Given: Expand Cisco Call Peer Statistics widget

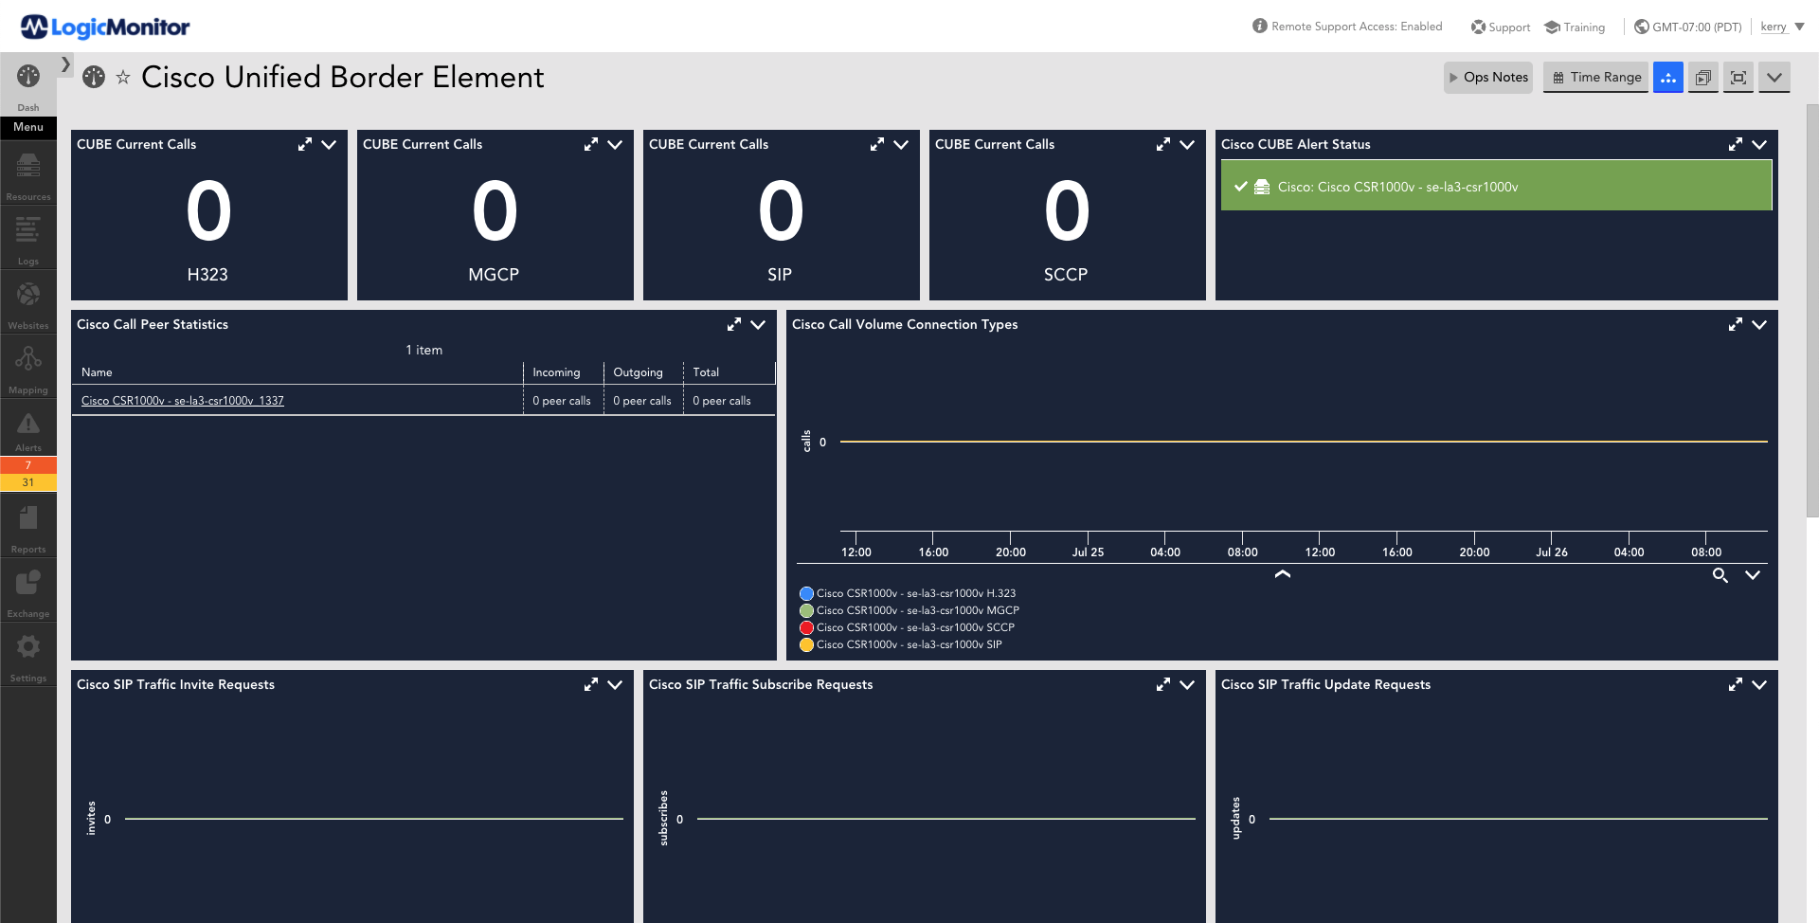Looking at the screenshot, I should (x=734, y=324).
